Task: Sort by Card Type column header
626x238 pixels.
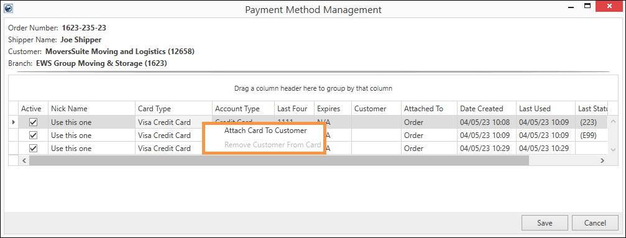Action: tap(173, 109)
